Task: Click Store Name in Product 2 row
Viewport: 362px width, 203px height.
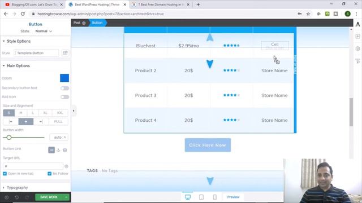Action: pyautogui.click(x=274, y=70)
